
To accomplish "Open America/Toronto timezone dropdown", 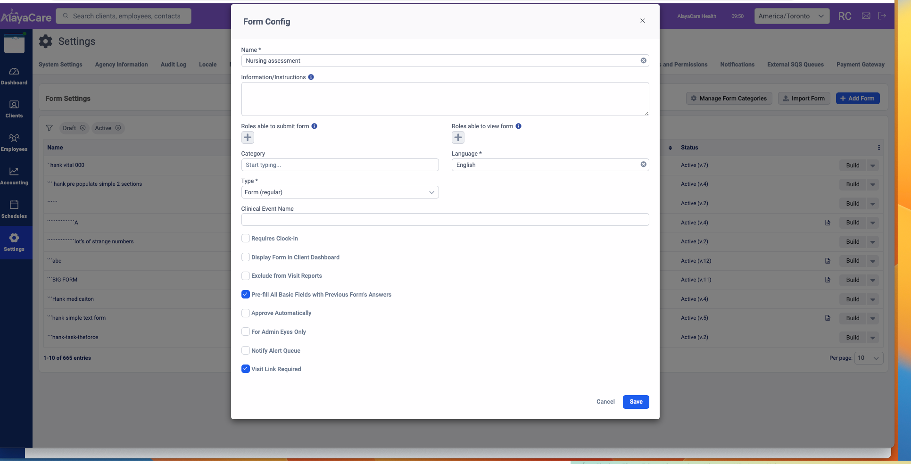I will (x=791, y=16).
